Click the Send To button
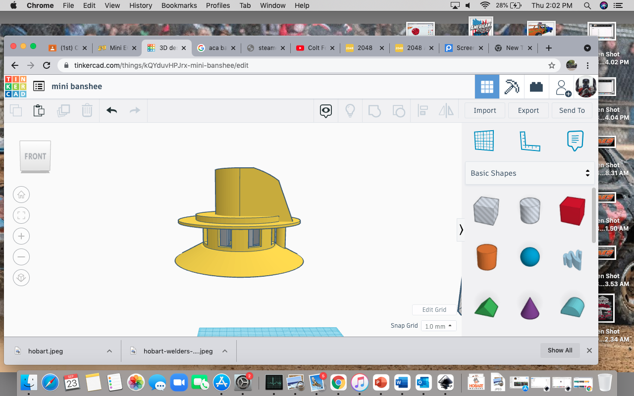The image size is (634, 396). pyautogui.click(x=572, y=110)
